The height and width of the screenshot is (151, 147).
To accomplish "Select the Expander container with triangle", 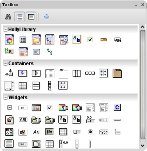I will click(36, 73).
